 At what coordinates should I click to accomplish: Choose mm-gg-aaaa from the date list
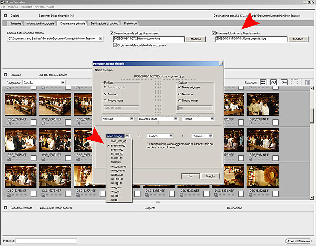118,170
